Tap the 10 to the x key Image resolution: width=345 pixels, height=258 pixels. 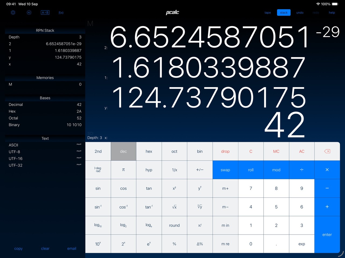point(98,244)
